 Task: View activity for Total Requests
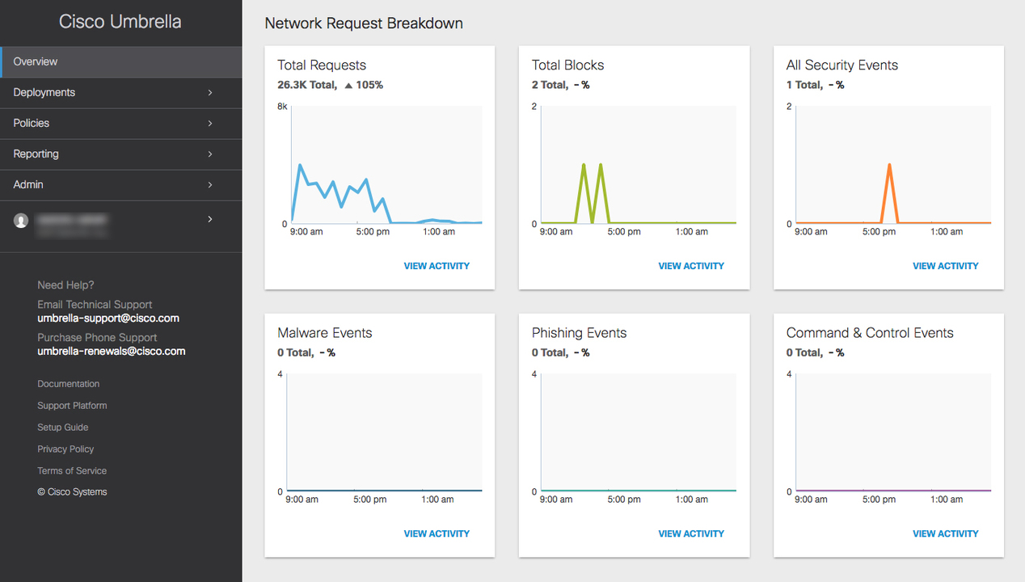click(x=437, y=266)
